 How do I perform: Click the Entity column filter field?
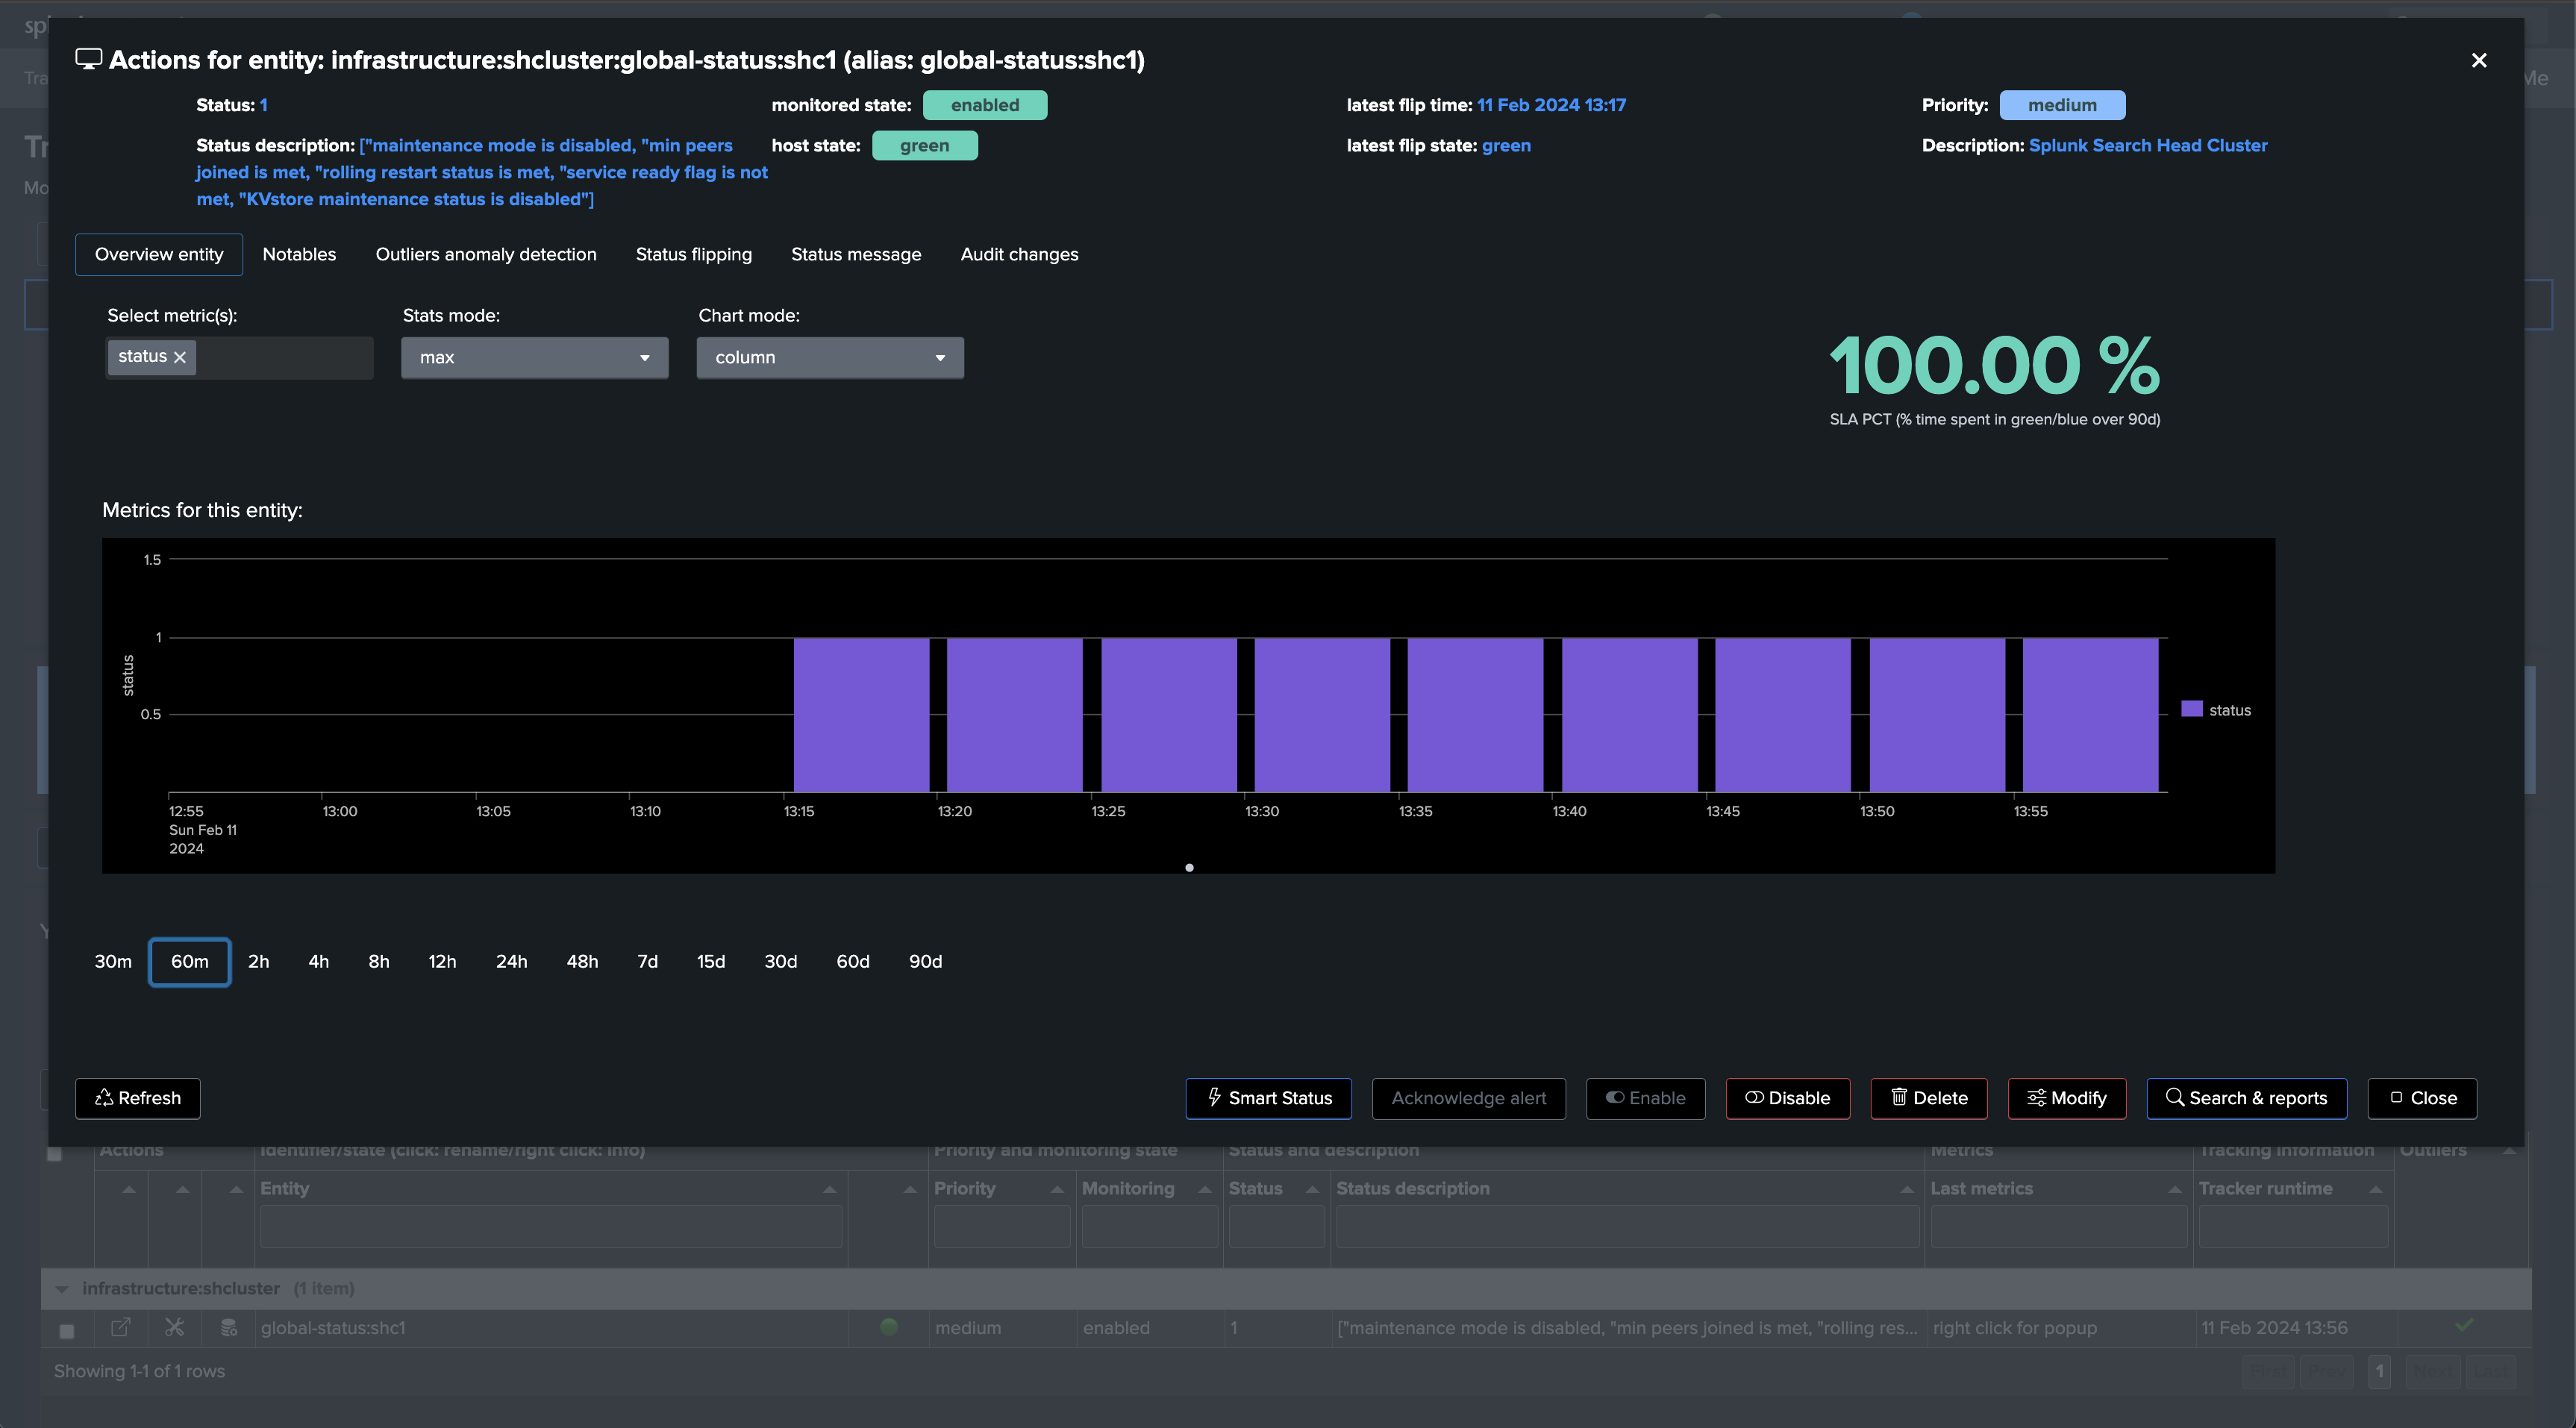tap(551, 1226)
